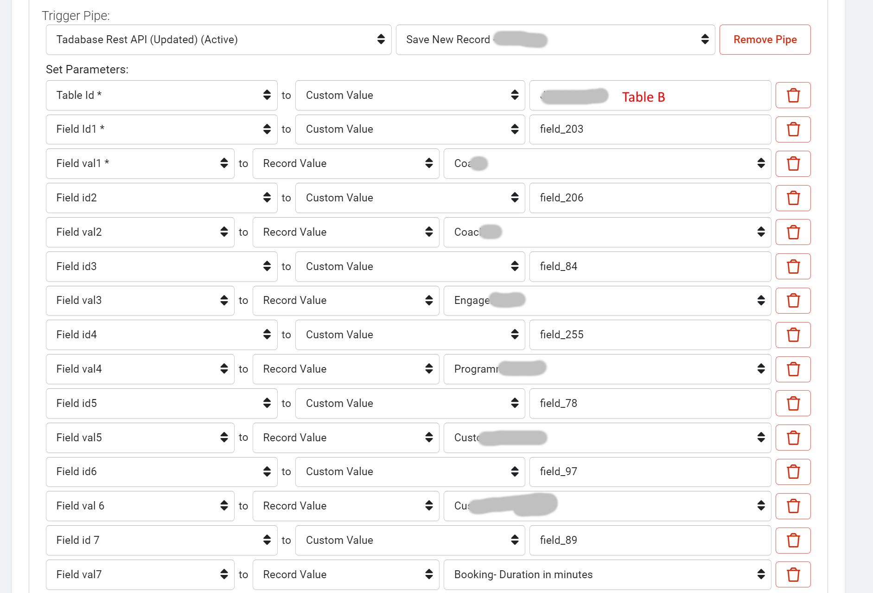This screenshot has height=593, width=873.
Task: Open the Custom Value selector for Table Id
Action: click(x=409, y=95)
